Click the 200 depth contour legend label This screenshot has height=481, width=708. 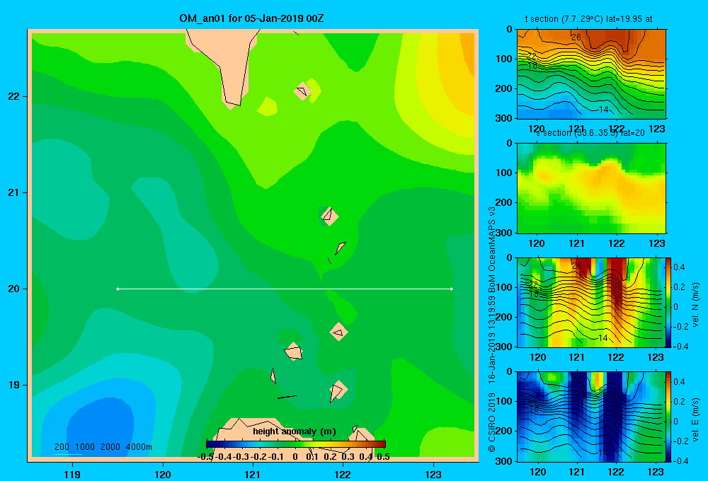[62, 447]
